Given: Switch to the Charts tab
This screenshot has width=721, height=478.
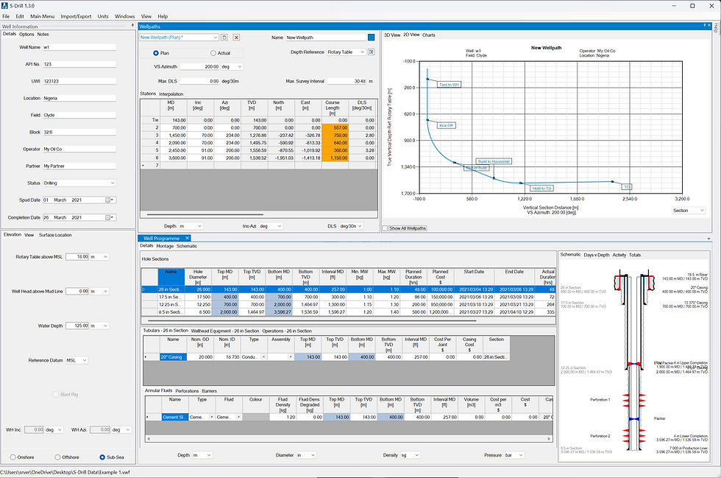Looking at the screenshot, I should point(428,35).
